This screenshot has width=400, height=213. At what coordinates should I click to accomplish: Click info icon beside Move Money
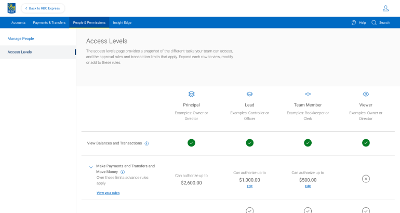(x=123, y=172)
